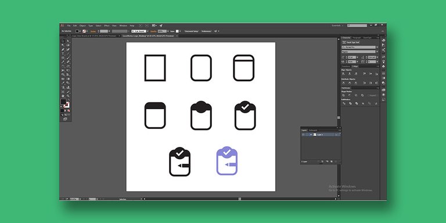The width and height of the screenshot is (446, 223).
Task: Select the Magic Wand tool
Action: tap(63, 45)
